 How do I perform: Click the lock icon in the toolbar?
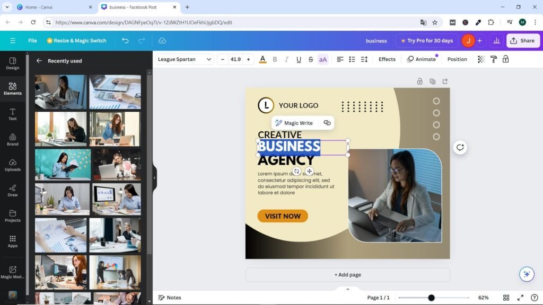[505, 59]
